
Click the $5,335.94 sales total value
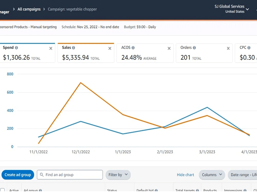coord(75,57)
